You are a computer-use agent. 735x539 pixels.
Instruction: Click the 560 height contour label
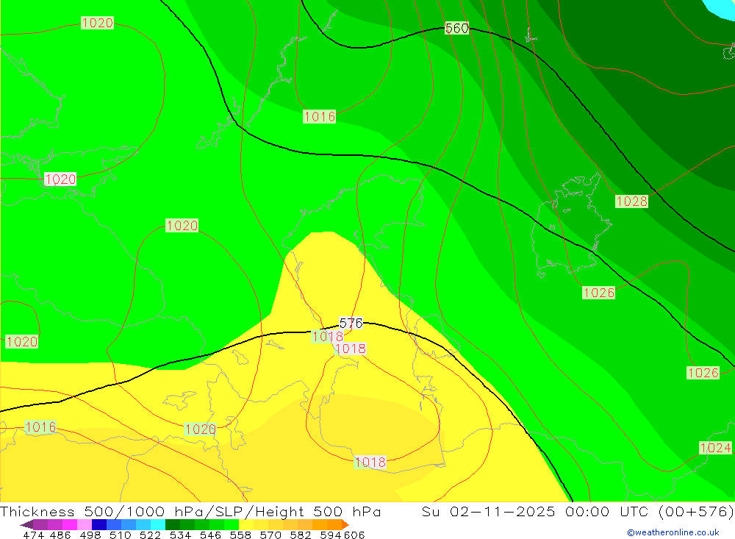456,28
